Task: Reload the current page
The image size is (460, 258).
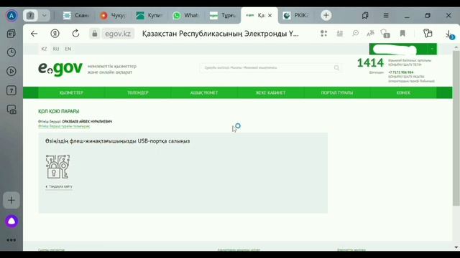Action: pyautogui.click(x=75, y=34)
